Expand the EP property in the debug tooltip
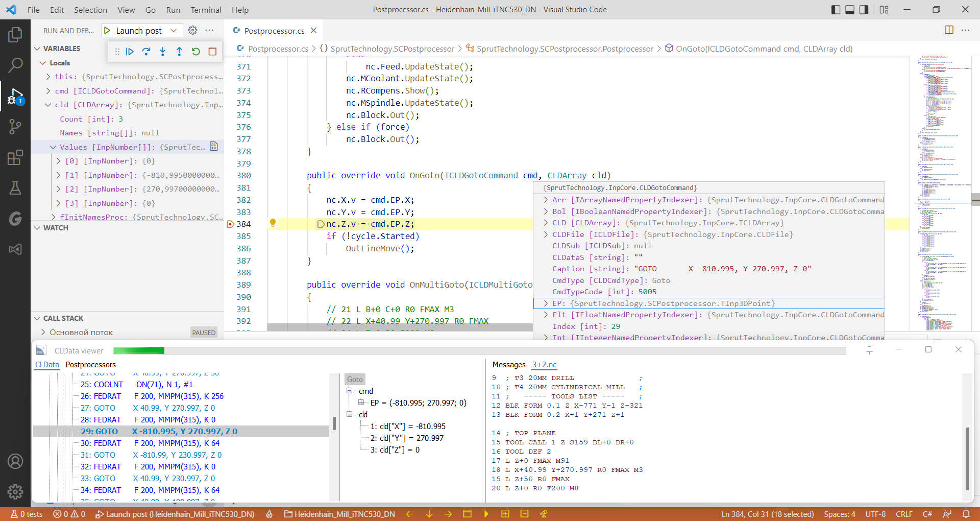This screenshot has width=980, height=521. [x=546, y=303]
